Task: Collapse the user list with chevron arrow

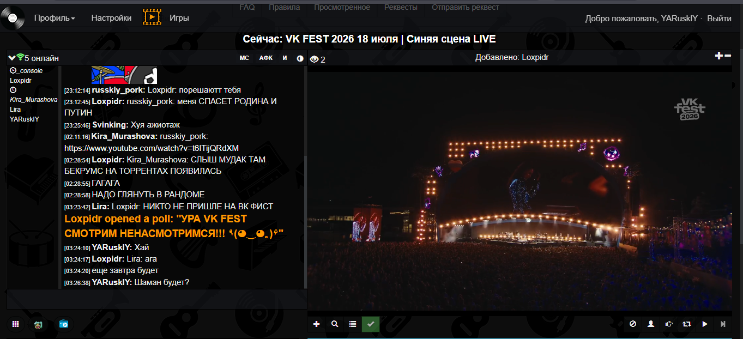Action: (x=12, y=57)
